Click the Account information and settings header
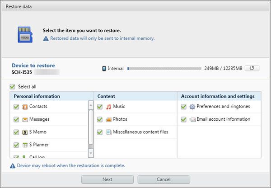The height and width of the screenshot is (188, 271). [x=219, y=96]
